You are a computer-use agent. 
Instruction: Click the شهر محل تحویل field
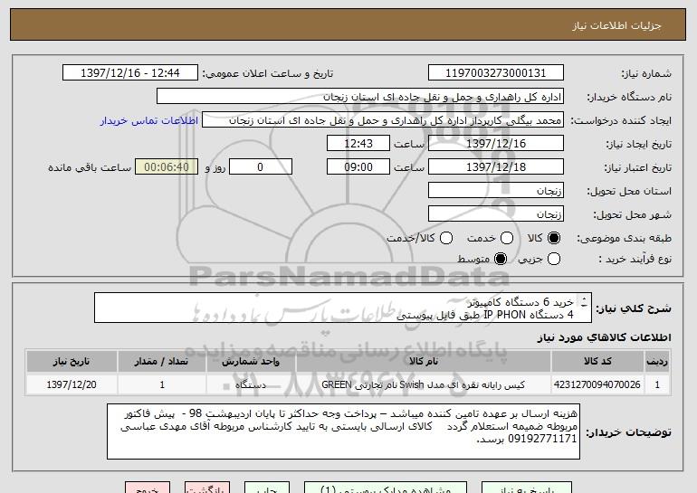tap(496, 214)
